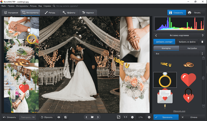Image resolution: width=207 pixels, height=121 pixels.
Task: Open the Вид menu
Action: pyautogui.click(x=40, y=6)
